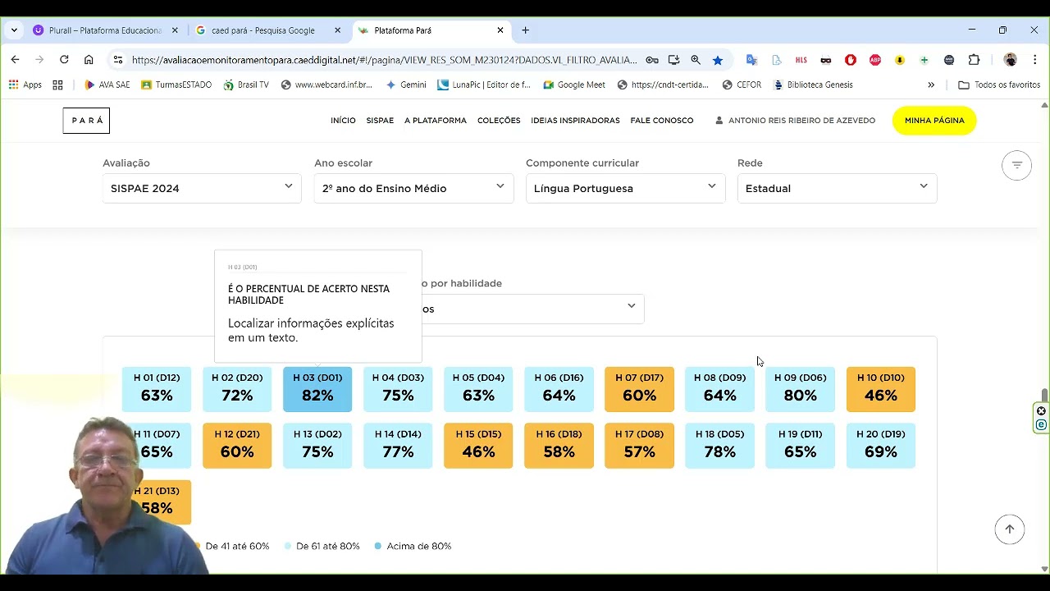Select the H 07 (D17) 60% tile
This screenshot has width=1050, height=591.
pos(639,389)
